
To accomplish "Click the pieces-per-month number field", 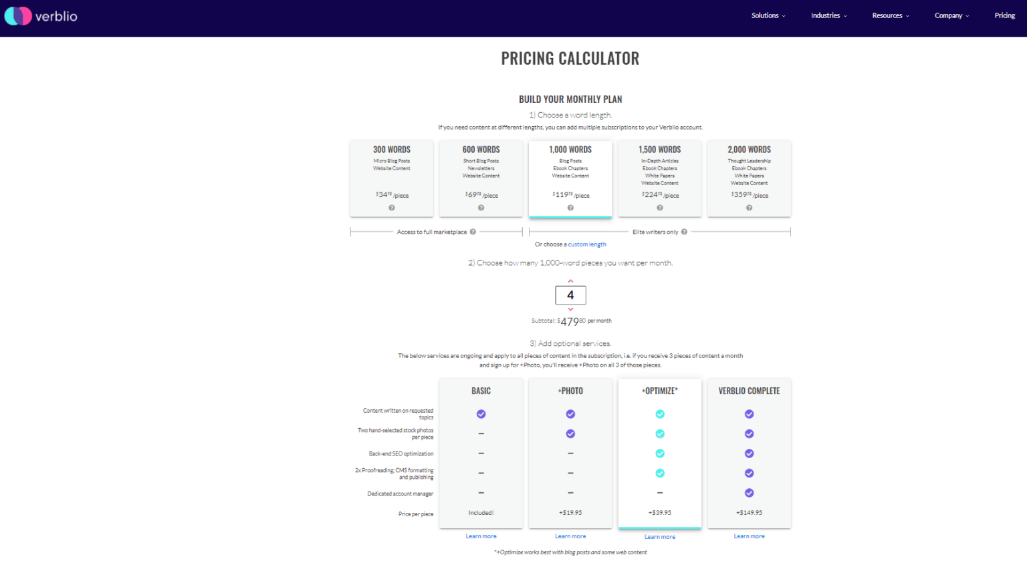I will point(570,295).
